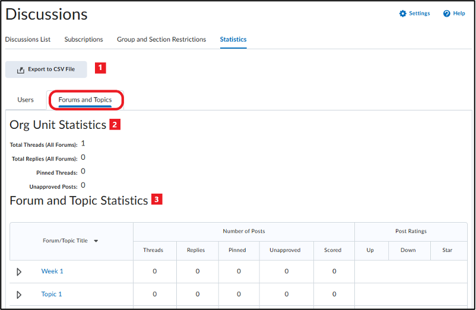Open the Topic 1 link
Image resolution: width=476 pixels, height=310 pixels.
pyautogui.click(x=51, y=294)
